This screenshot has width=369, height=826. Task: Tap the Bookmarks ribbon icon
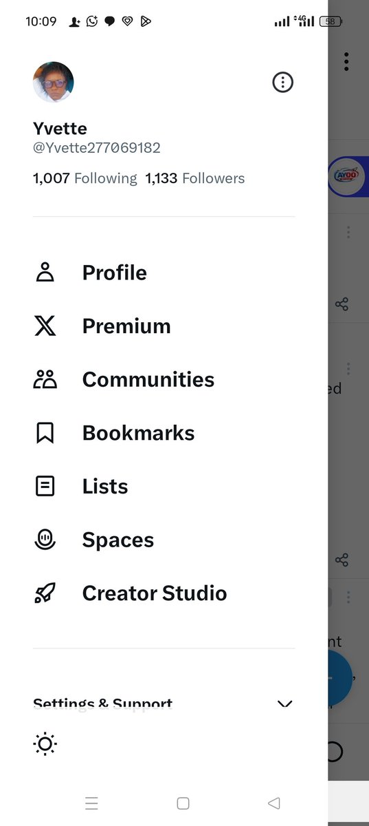click(x=45, y=433)
